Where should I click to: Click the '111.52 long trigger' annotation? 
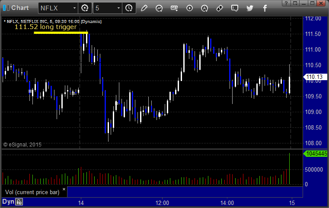click(x=45, y=27)
